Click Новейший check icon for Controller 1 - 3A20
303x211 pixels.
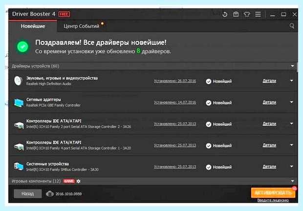click(x=209, y=146)
